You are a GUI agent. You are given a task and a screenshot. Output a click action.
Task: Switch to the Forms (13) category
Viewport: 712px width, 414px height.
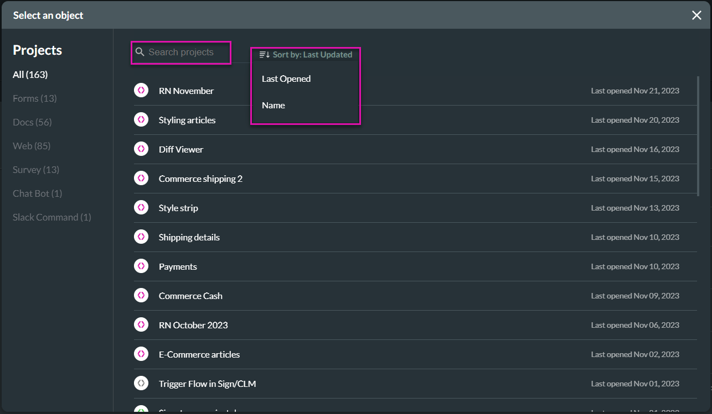[34, 98]
